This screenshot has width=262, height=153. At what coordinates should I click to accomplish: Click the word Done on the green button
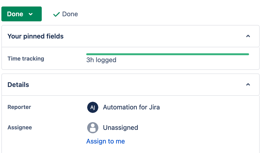(15, 14)
